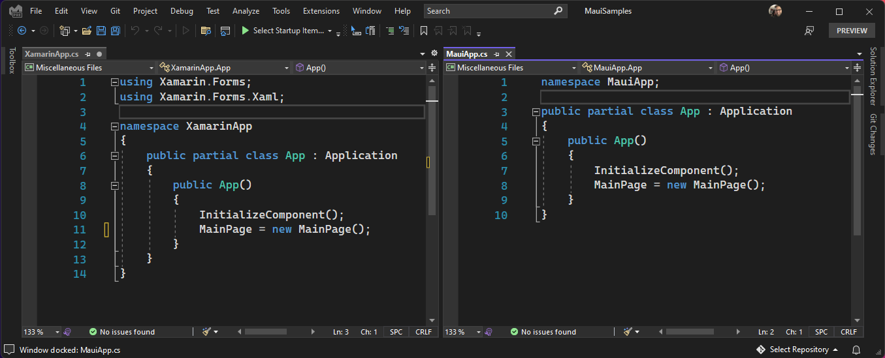Click split-editor icon in MauiApp navigation bar
Image resolution: width=885 pixels, height=358 pixels.
(858, 68)
